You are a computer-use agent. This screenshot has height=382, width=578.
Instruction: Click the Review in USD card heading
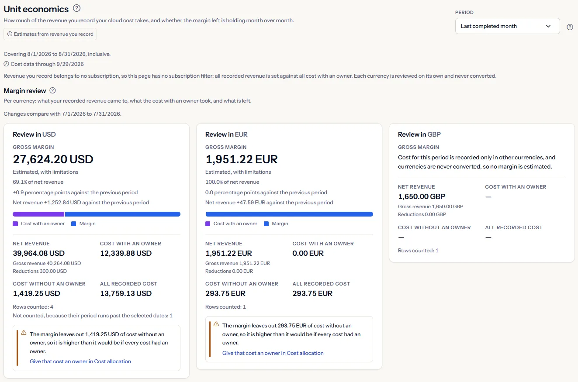point(35,134)
